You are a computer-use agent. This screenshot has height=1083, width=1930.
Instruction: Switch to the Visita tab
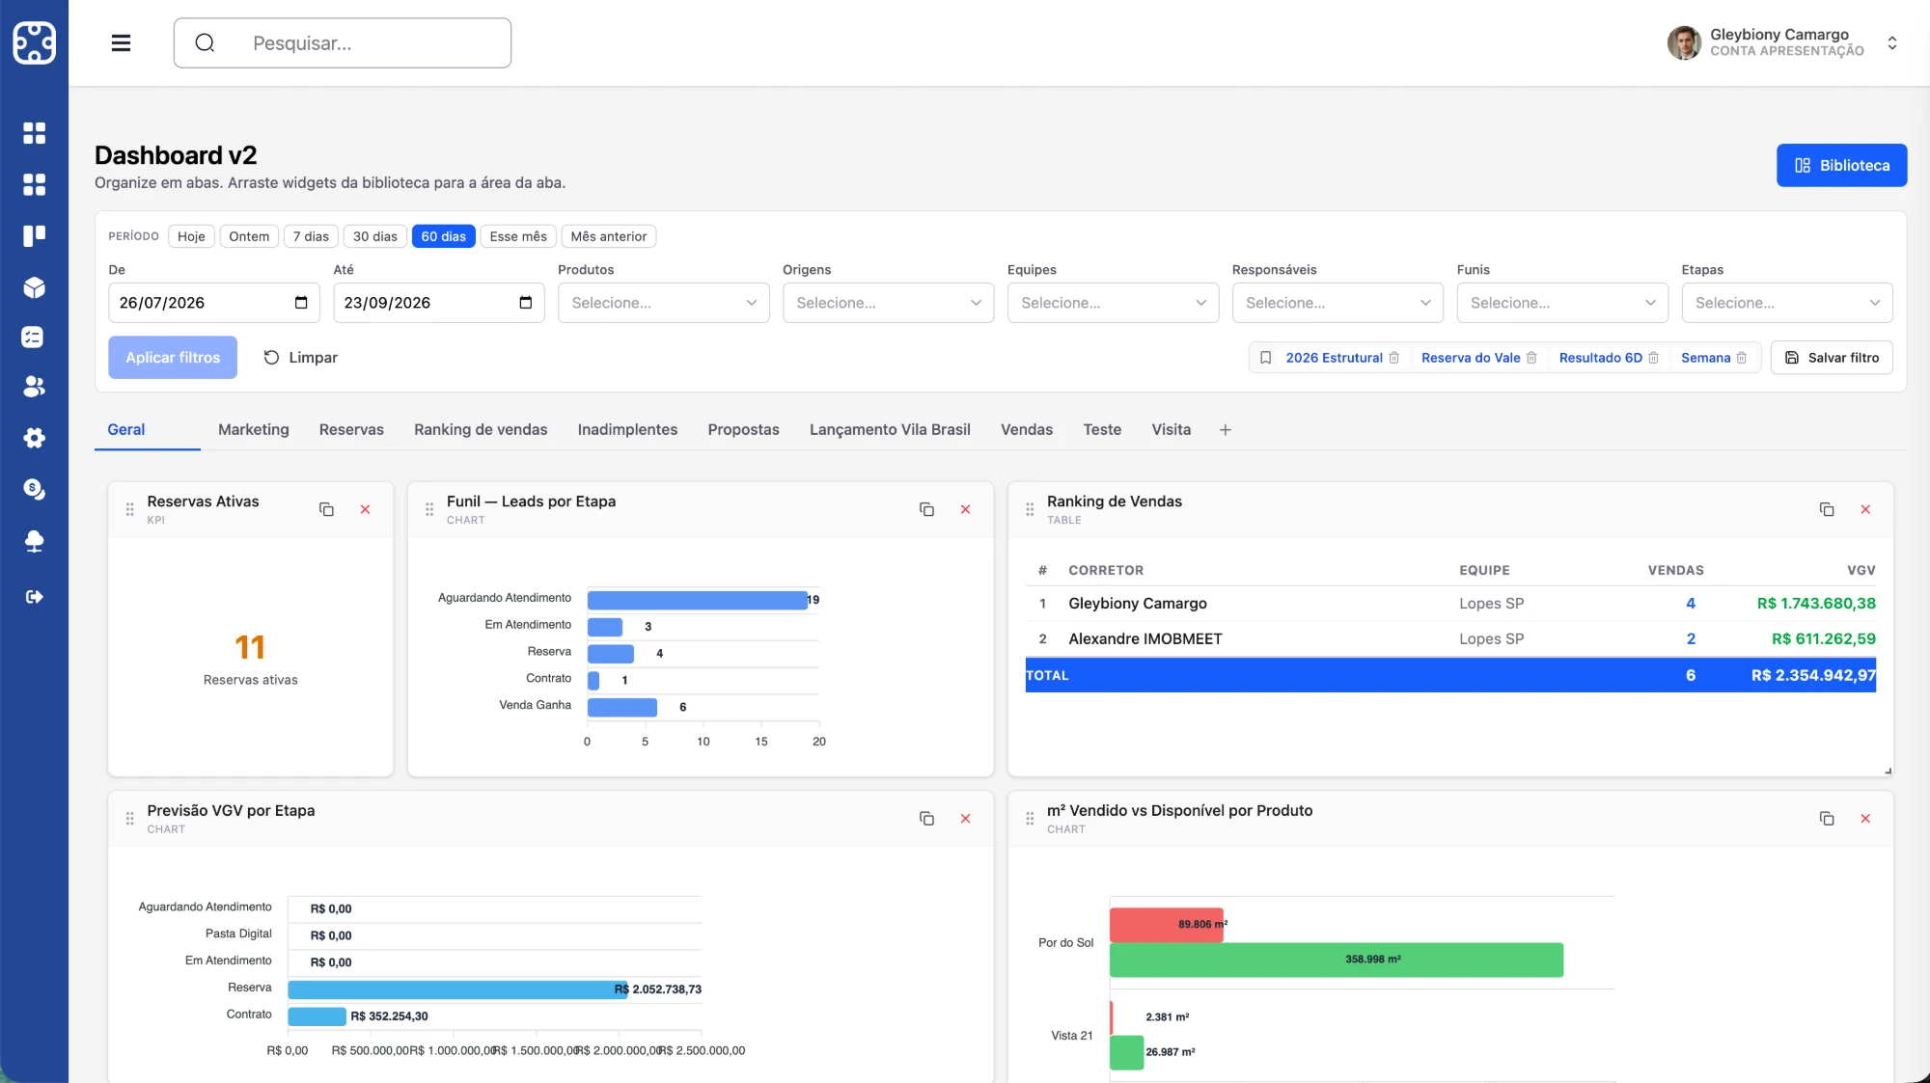click(x=1171, y=430)
